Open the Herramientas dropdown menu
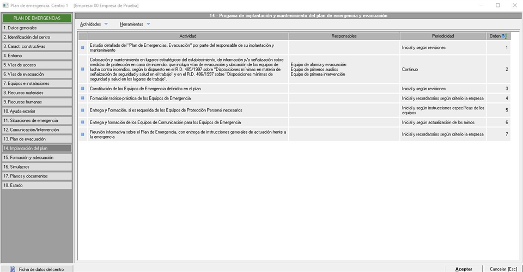Viewport: 523px width, 272px height. (135, 24)
